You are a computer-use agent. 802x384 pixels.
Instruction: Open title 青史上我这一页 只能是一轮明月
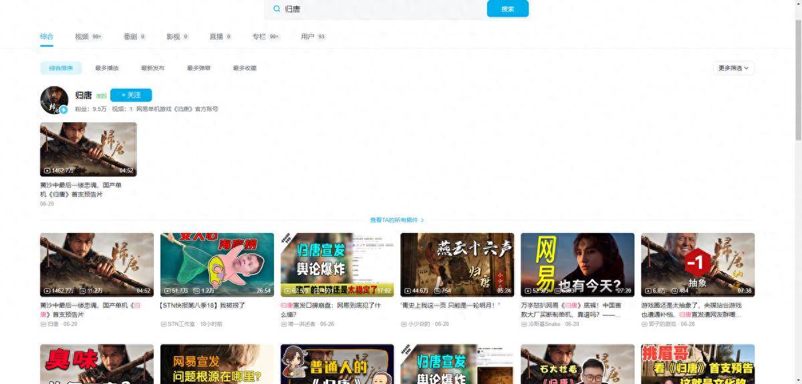pos(450,305)
